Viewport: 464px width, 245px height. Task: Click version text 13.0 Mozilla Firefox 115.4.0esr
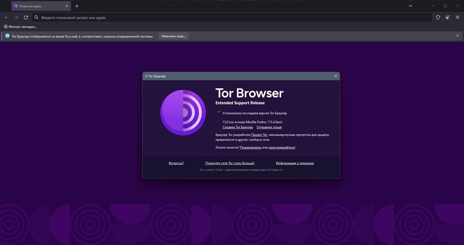click(252, 122)
